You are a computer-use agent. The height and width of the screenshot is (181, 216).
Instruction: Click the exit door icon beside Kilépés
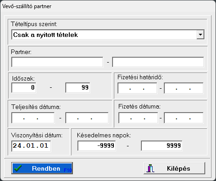click(150, 168)
